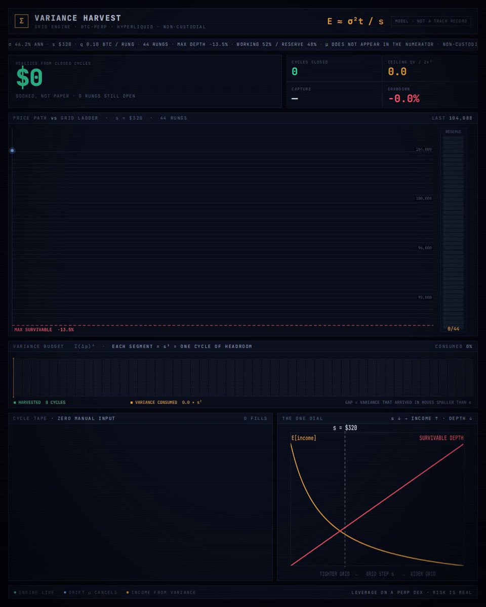Click the Grid Step s axis label
Image resolution: width=486 pixels, height=607 pixels.
click(380, 574)
